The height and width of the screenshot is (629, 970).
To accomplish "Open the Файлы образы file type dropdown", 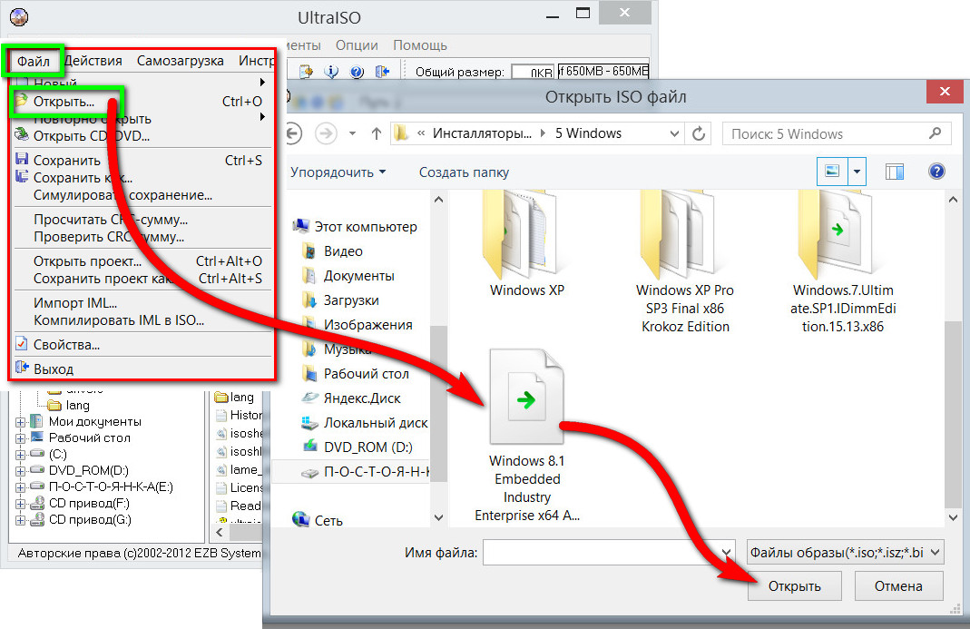I will (x=845, y=552).
